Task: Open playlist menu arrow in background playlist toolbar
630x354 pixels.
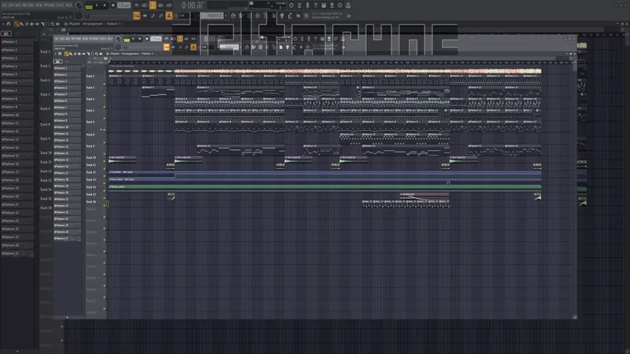Action: 3,24
